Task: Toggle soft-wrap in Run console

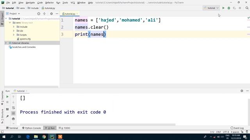Action: click(x=13, y=108)
